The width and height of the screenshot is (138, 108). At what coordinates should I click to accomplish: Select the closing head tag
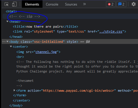click(16, 37)
